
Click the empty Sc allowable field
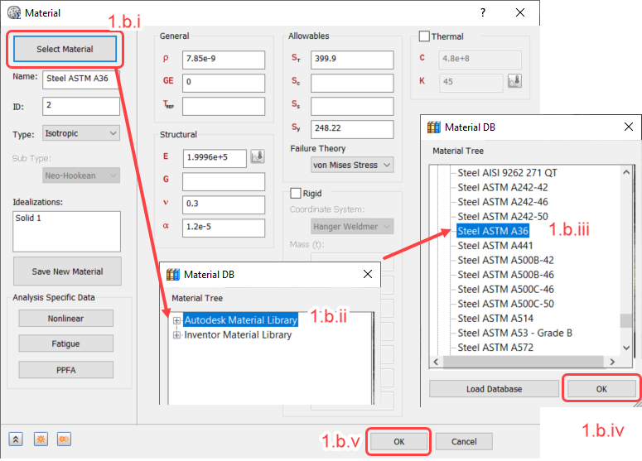pos(352,83)
